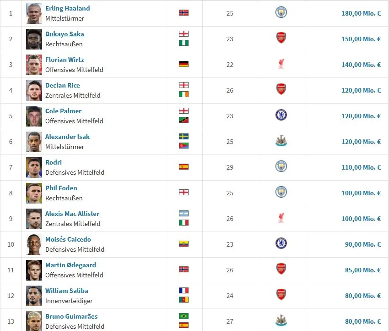Click Rodri's 110,00 Mio. € market value
The width and height of the screenshot is (389, 331).
coord(361,167)
